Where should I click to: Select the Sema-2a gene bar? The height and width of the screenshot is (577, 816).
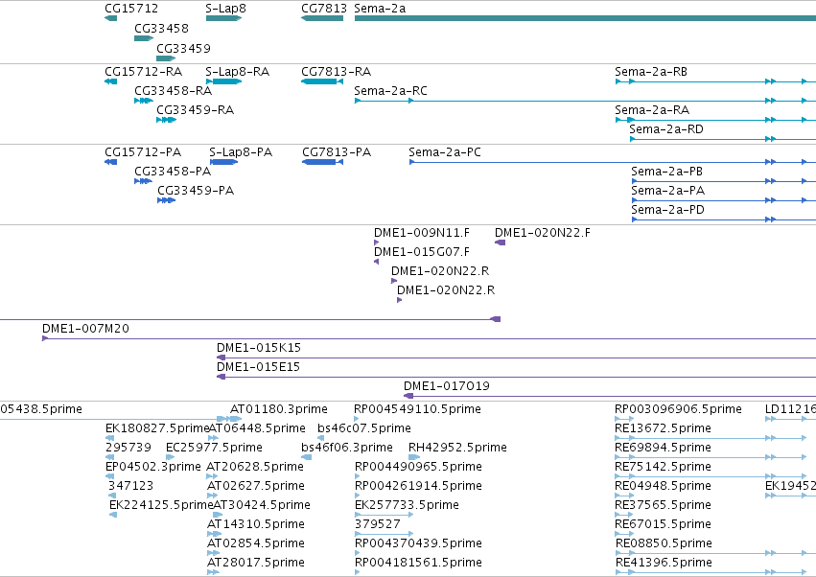[585, 18]
